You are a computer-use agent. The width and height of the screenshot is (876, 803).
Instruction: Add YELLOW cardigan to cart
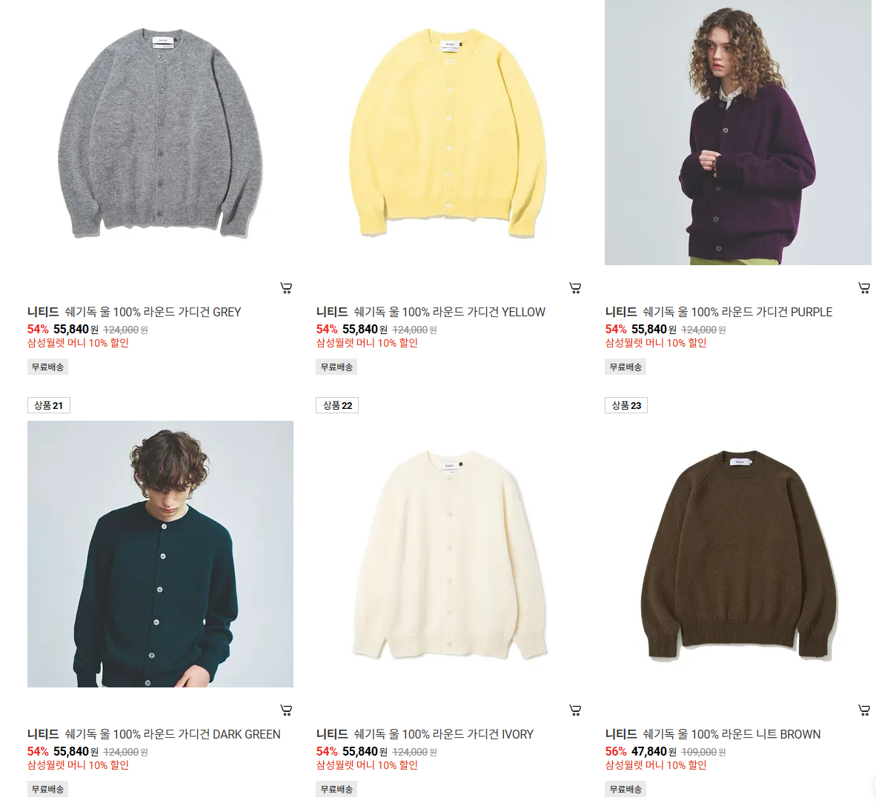coord(575,288)
